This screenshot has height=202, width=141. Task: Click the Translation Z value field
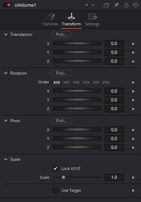[114, 61]
